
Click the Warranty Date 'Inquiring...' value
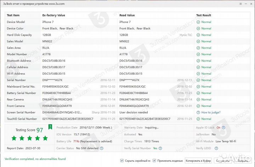coord(152,127)
